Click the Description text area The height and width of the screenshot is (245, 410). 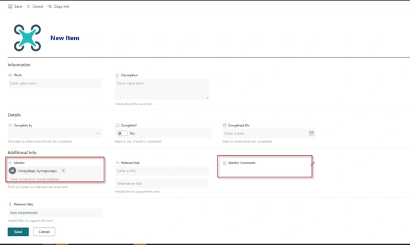[162, 89]
